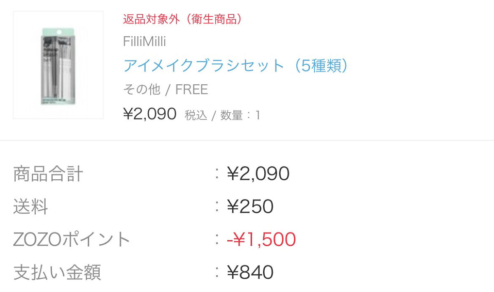Select the payment total ¥840
The image size is (494, 292).
tap(250, 272)
